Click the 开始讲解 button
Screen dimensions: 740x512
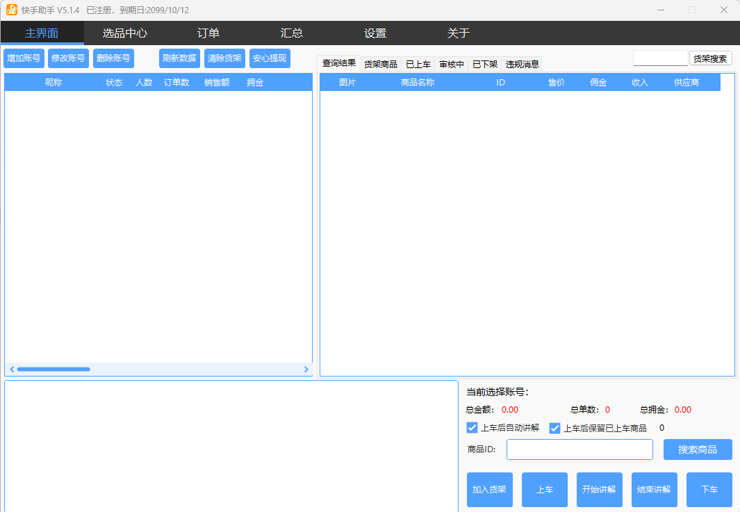pos(599,490)
